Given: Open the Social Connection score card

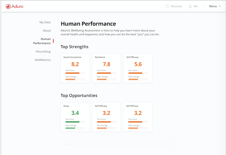Looking at the screenshot, I should pyautogui.click(x=75, y=68).
